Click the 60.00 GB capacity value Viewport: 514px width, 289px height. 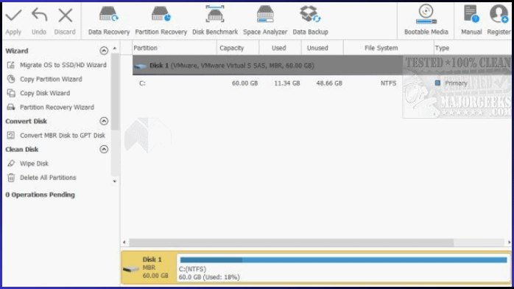[x=244, y=83]
